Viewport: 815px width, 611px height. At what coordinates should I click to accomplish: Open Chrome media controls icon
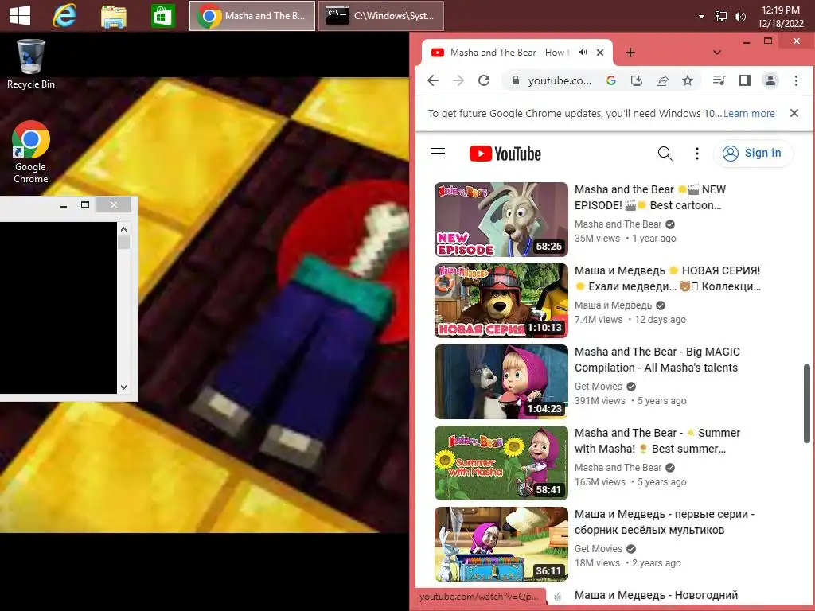(x=719, y=80)
